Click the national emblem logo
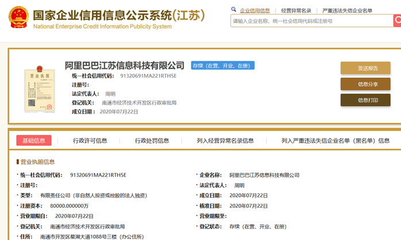Image resolution: width=401 pixels, height=240 pixels. pos(18,17)
